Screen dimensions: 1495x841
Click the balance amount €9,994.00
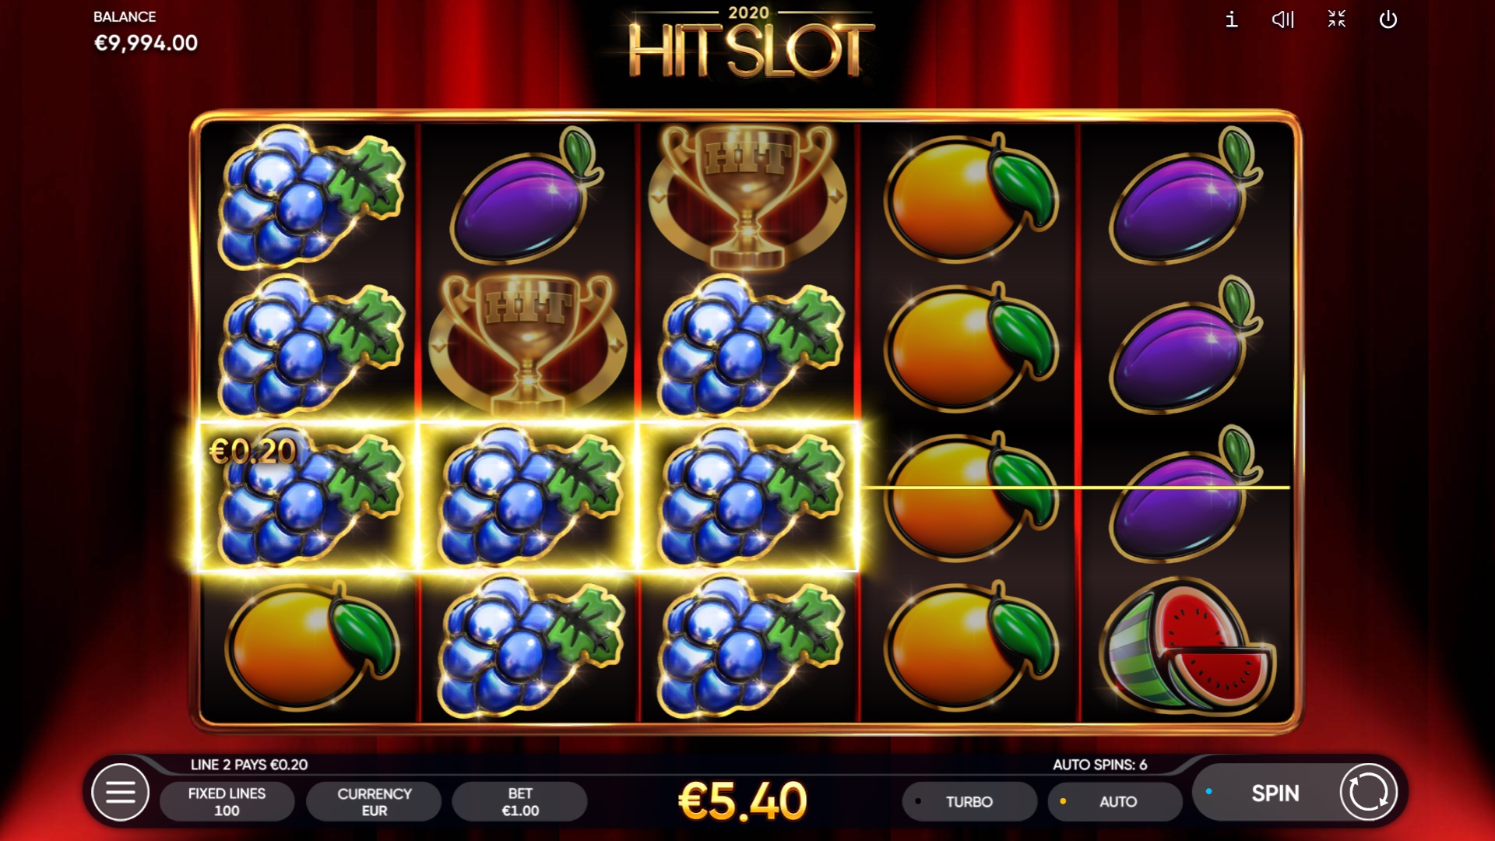coord(146,43)
